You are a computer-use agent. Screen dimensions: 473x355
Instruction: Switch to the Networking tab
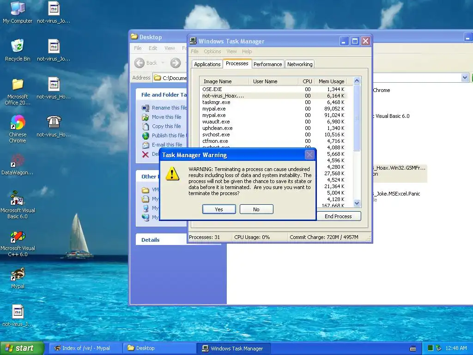click(x=300, y=64)
